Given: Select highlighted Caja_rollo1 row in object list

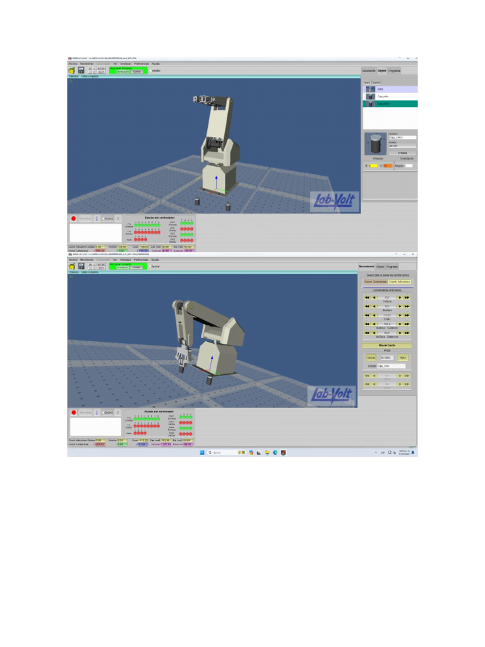Looking at the screenshot, I should pyautogui.click(x=390, y=104).
